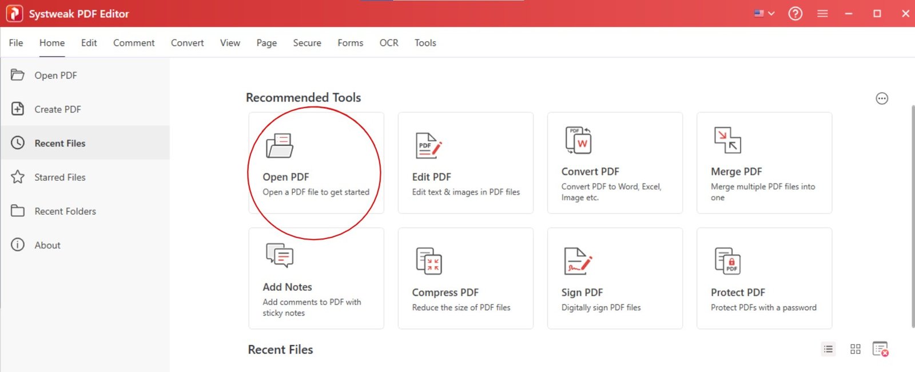915x372 pixels.
Task: Click 'Reduce the size of PDF files' text
Action: pos(462,307)
